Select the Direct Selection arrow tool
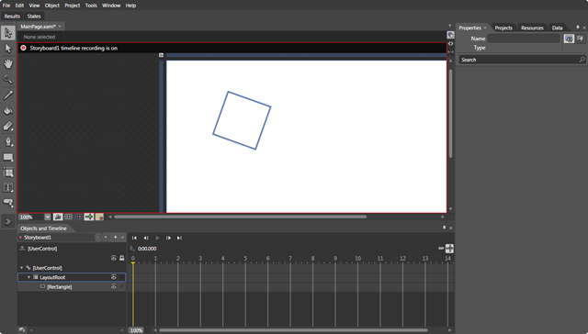Screen dimensions: 588x334 [8, 49]
